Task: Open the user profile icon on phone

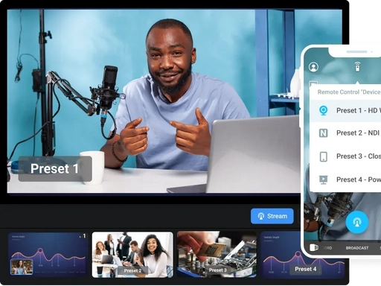Action: [x=313, y=67]
